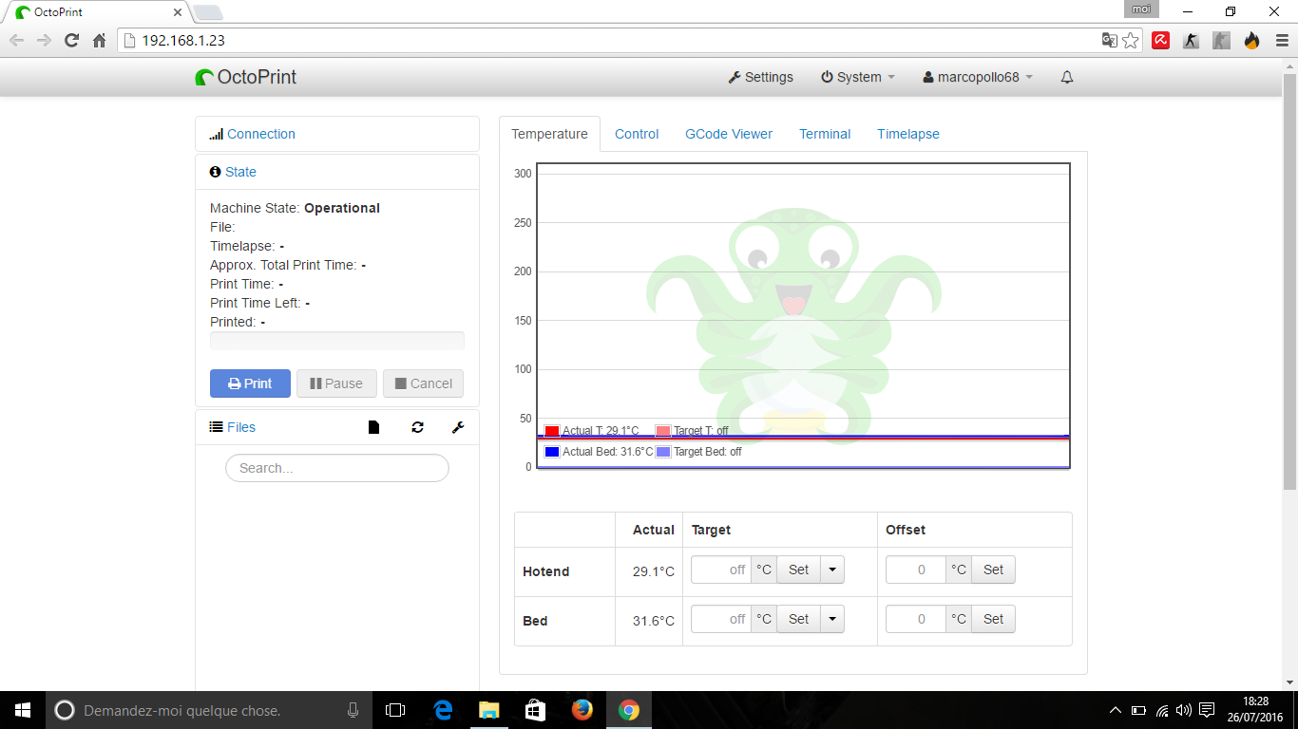Screen dimensions: 1298x729
Task: Open the notifications bell icon
Action: [1067, 77]
